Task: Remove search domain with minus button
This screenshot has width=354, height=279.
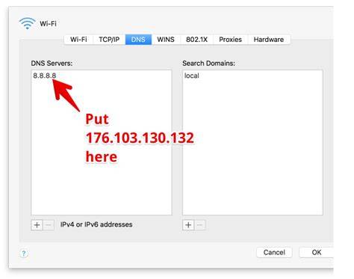Action: click(199, 225)
